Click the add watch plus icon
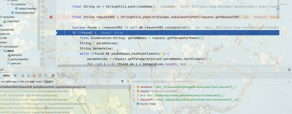Image resolution: width=292 pixels, height=114 pixels. pos(289,82)
